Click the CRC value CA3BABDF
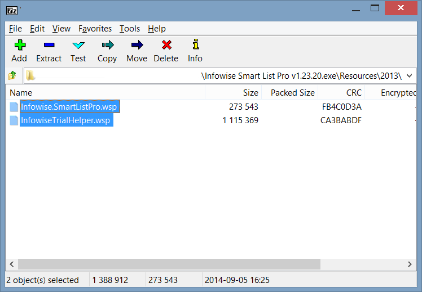Image resolution: width=422 pixels, height=292 pixels. click(x=341, y=120)
